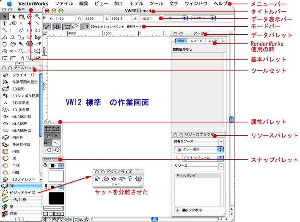
Task: Open the トップレベル dropdown
Action: click(202, 158)
